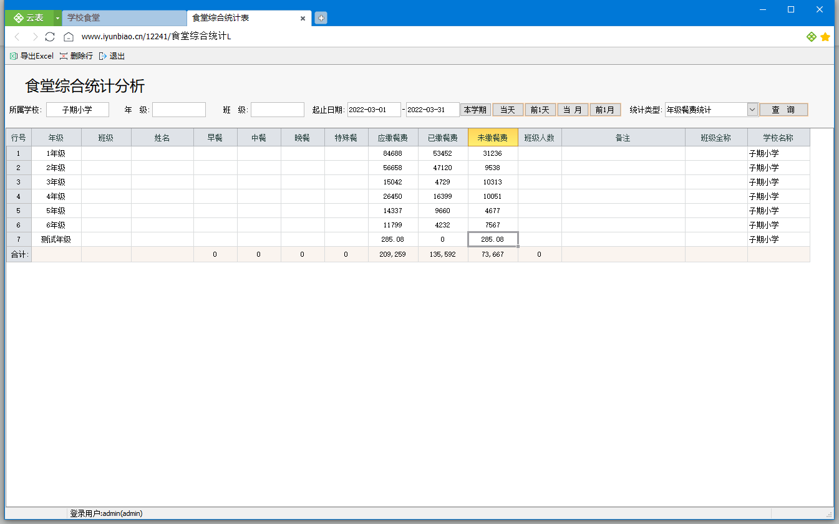Click the 当天 button

tap(508, 110)
